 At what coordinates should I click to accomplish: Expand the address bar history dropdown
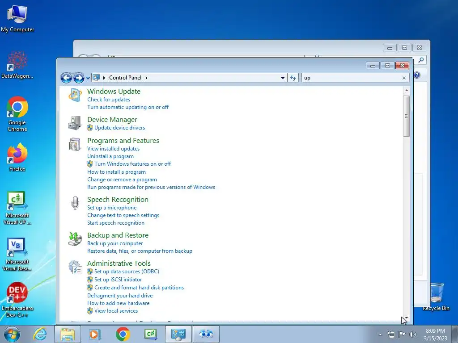click(283, 78)
